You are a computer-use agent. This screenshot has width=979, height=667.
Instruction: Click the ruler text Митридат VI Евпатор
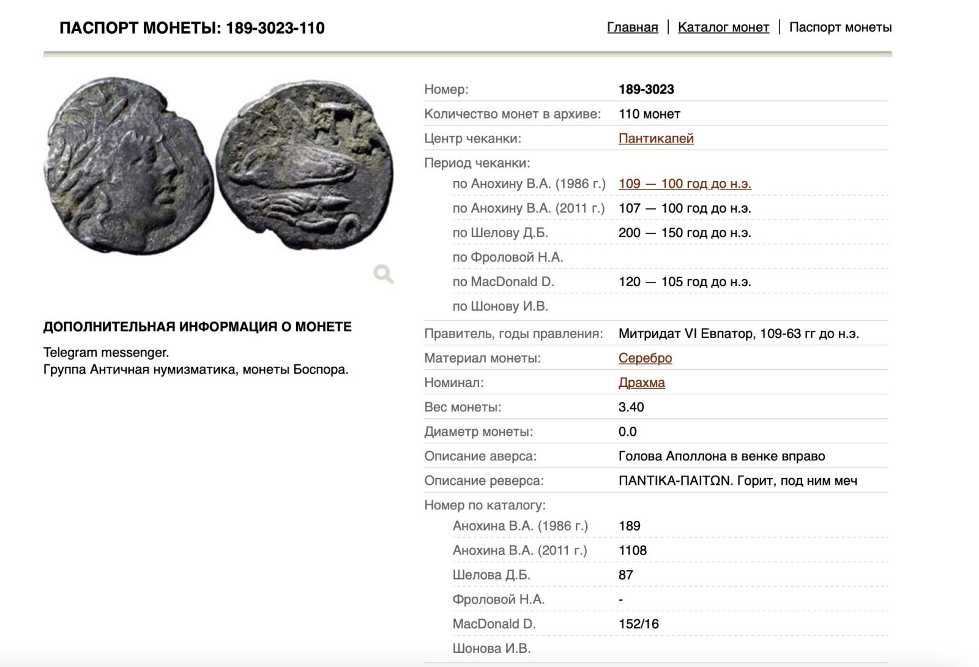(687, 334)
